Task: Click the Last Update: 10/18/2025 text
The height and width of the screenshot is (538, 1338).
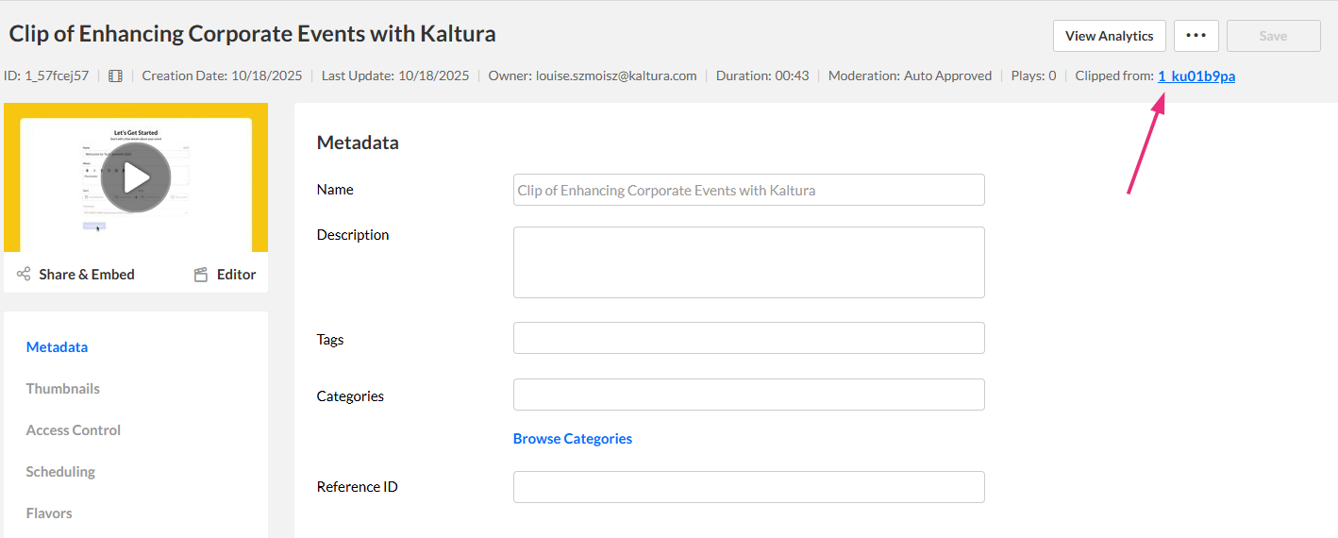Action: click(x=395, y=76)
